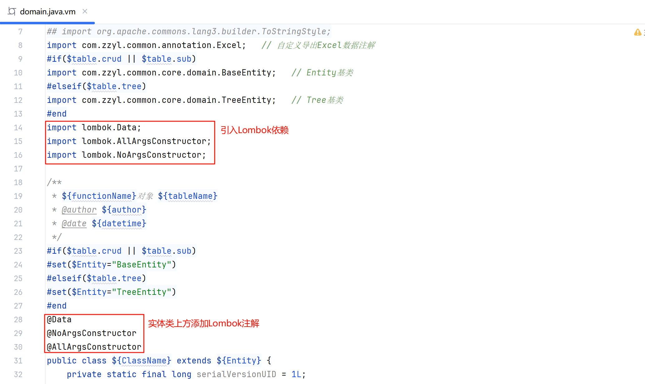Click the @AllArgsConstructor annotation on line 30
The width and height of the screenshot is (645, 384).
point(94,347)
